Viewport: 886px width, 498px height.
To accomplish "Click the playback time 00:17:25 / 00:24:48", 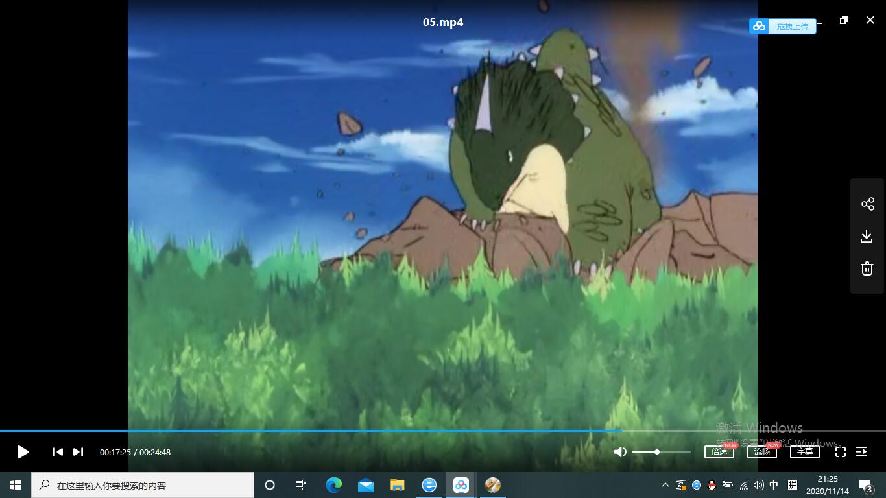I will click(135, 452).
